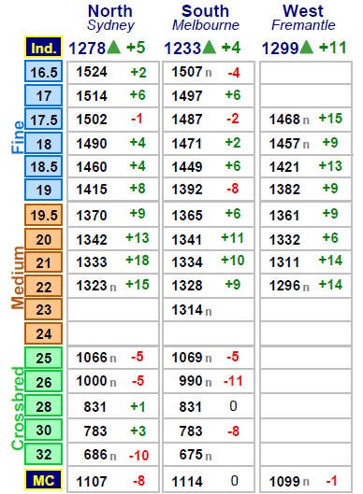Screen dimensions: 363x494
Task: Select the green 30 micron box
Action: pos(44,430)
